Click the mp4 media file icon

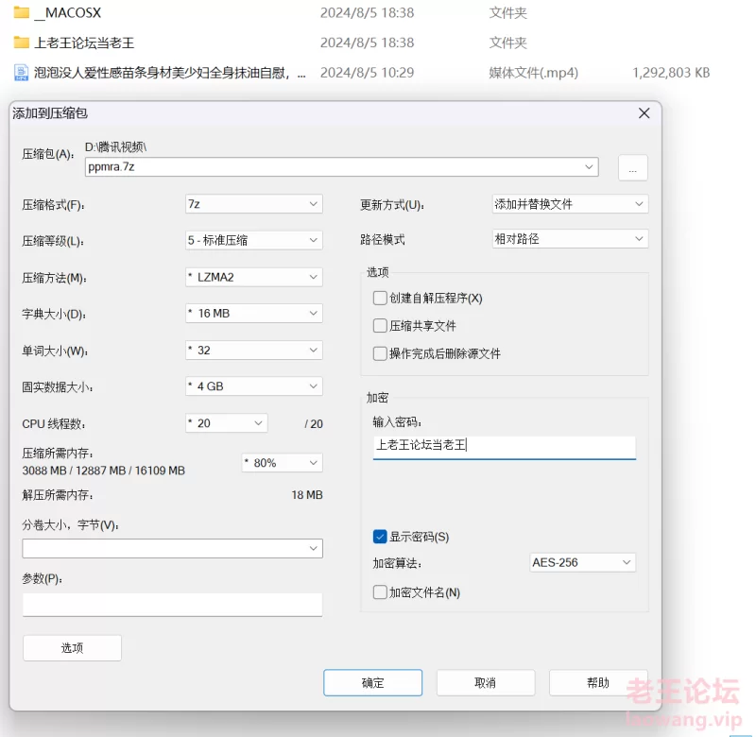pyautogui.click(x=21, y=73)
